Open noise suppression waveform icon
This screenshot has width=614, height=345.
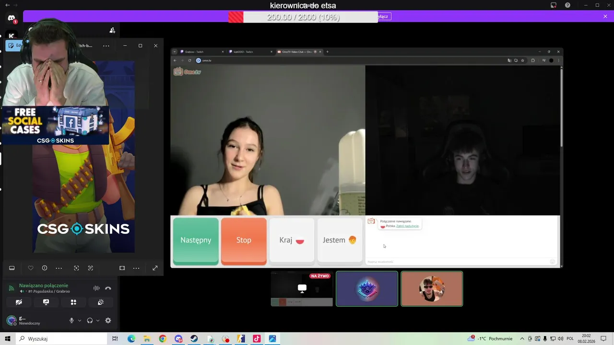coord(96,288)
